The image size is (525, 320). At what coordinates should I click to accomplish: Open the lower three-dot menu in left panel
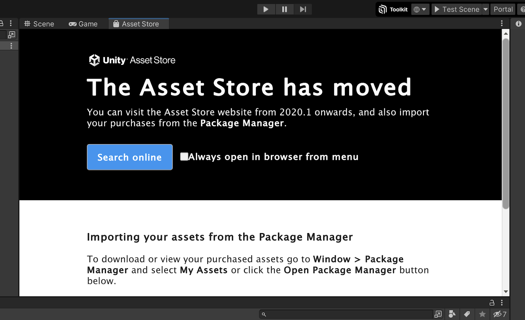(x=11, y=46)
